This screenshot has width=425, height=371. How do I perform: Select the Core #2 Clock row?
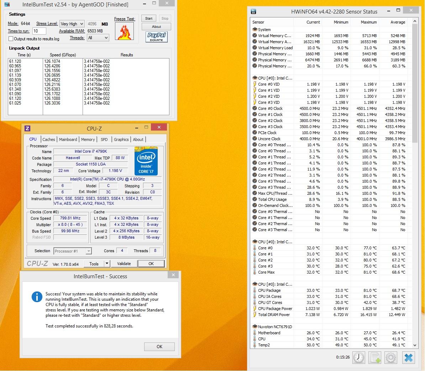(x=331, y=121)
